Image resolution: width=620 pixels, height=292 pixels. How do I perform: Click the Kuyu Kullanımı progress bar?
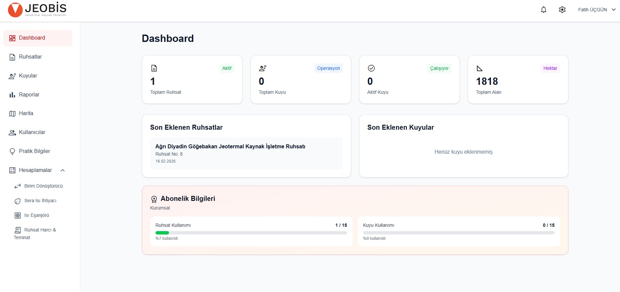tap(458, 233)
